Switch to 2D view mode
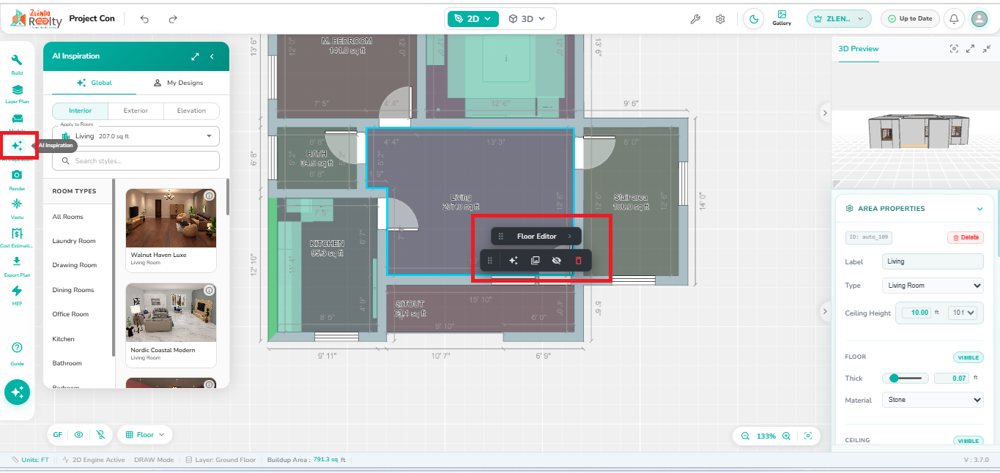 point(473,19)
